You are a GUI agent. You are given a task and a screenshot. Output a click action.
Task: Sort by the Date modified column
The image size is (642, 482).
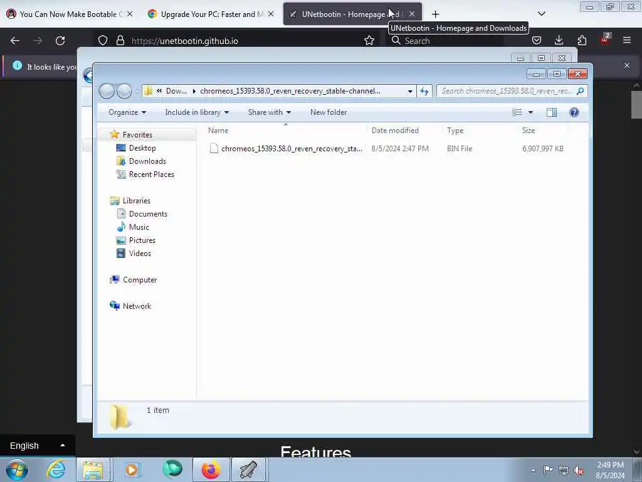coord(395,131)
